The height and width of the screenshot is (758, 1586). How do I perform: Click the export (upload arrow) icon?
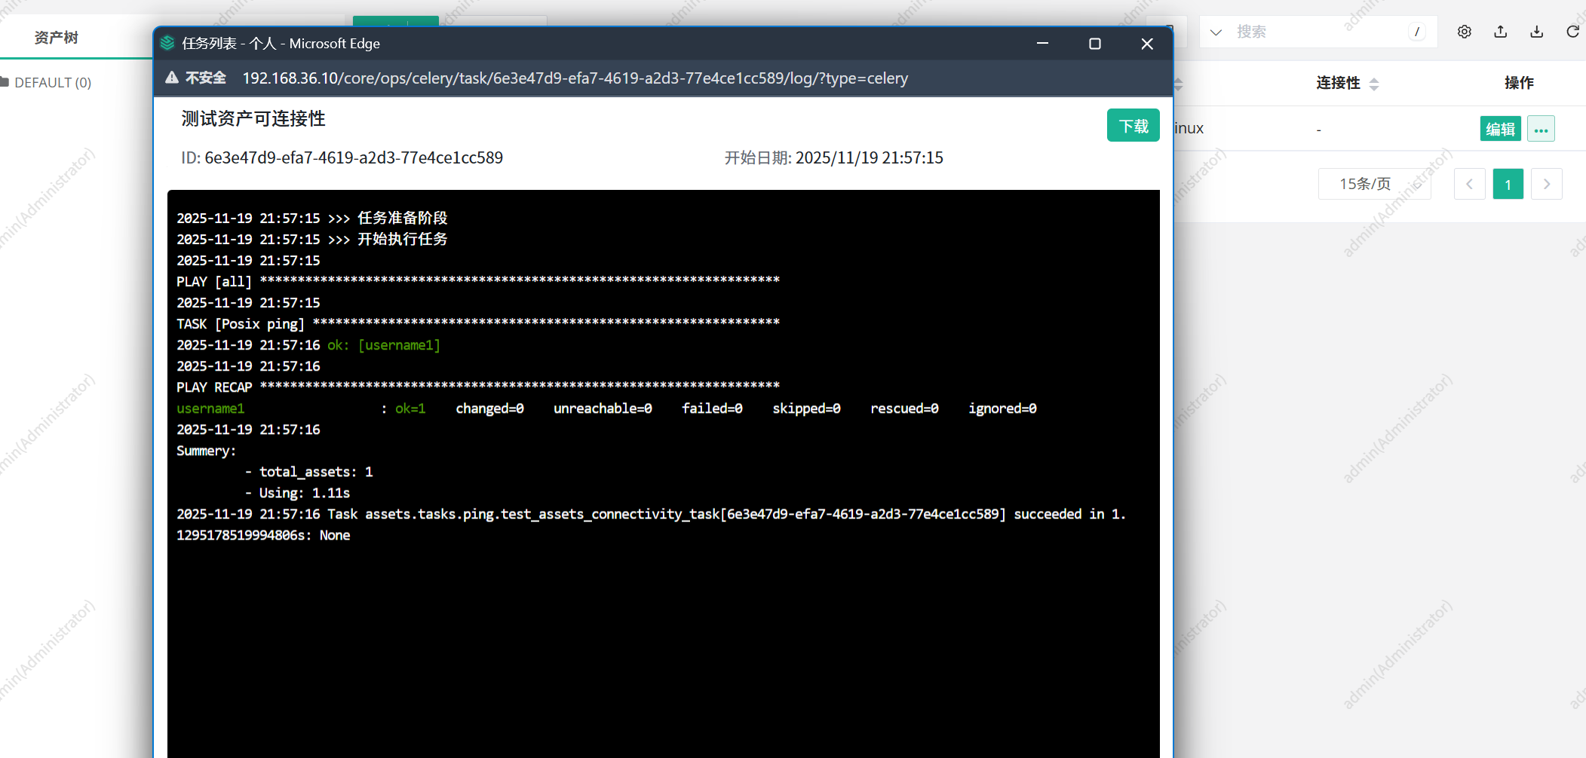[x=1500, y=32]
